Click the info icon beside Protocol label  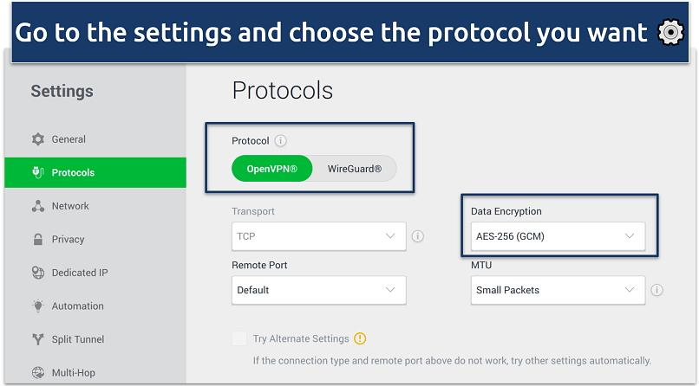pyautogui.click(x=281, y=141)
